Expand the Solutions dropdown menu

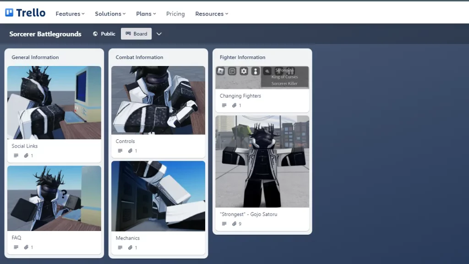pos(110,14)
